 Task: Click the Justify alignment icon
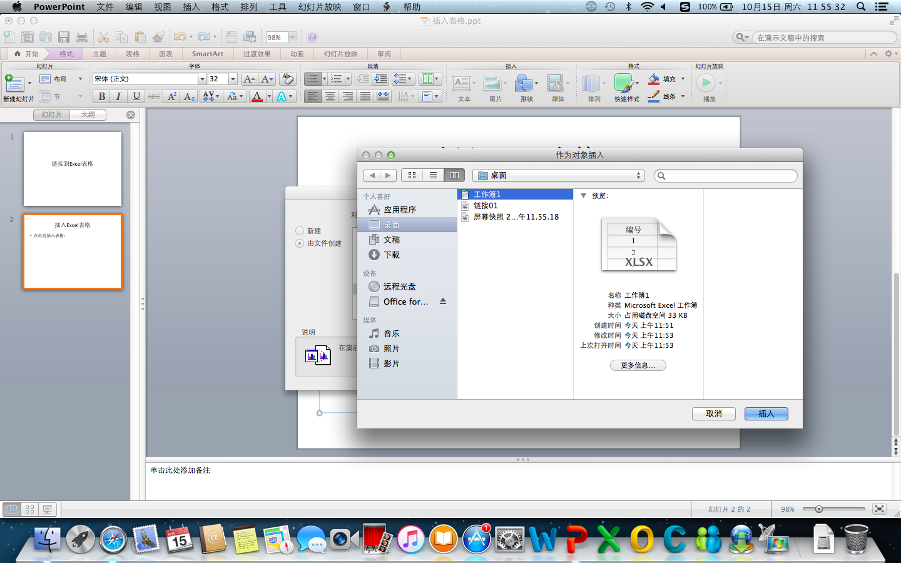pos(365,96)
